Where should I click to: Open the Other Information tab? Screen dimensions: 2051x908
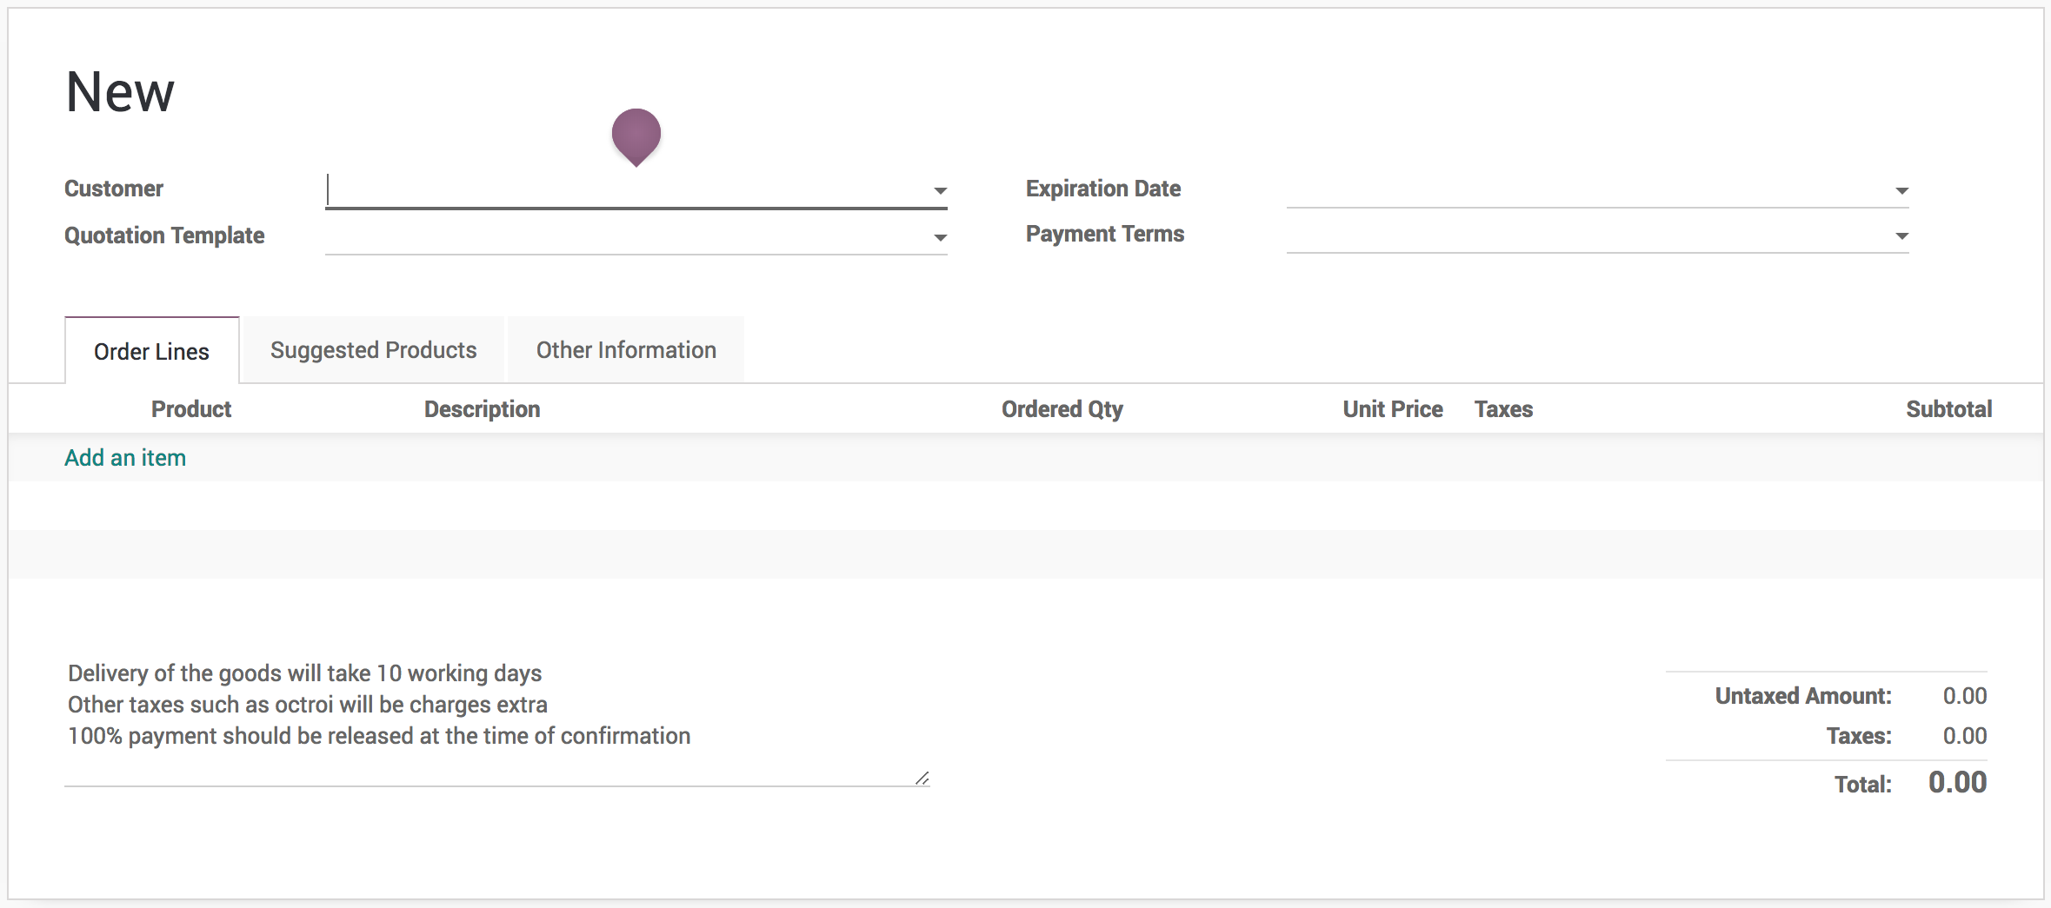[x=626, y=350]
